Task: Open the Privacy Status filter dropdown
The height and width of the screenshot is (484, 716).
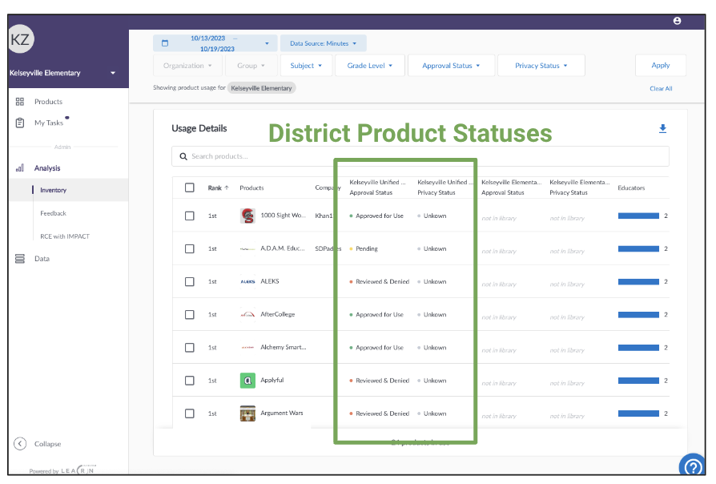Action: [x=541, y=66]
